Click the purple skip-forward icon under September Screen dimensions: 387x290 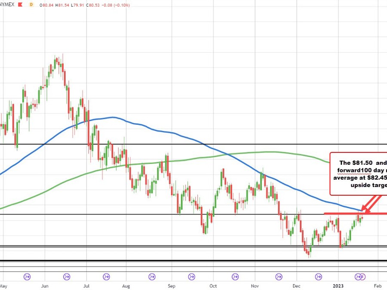[191, 277]
